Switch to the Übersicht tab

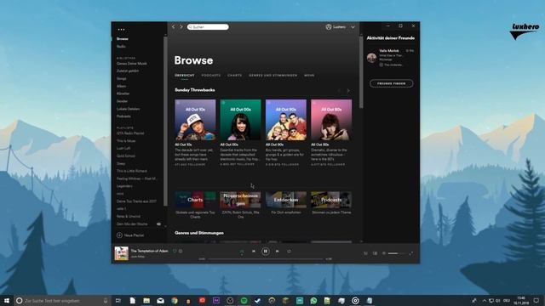185,76
